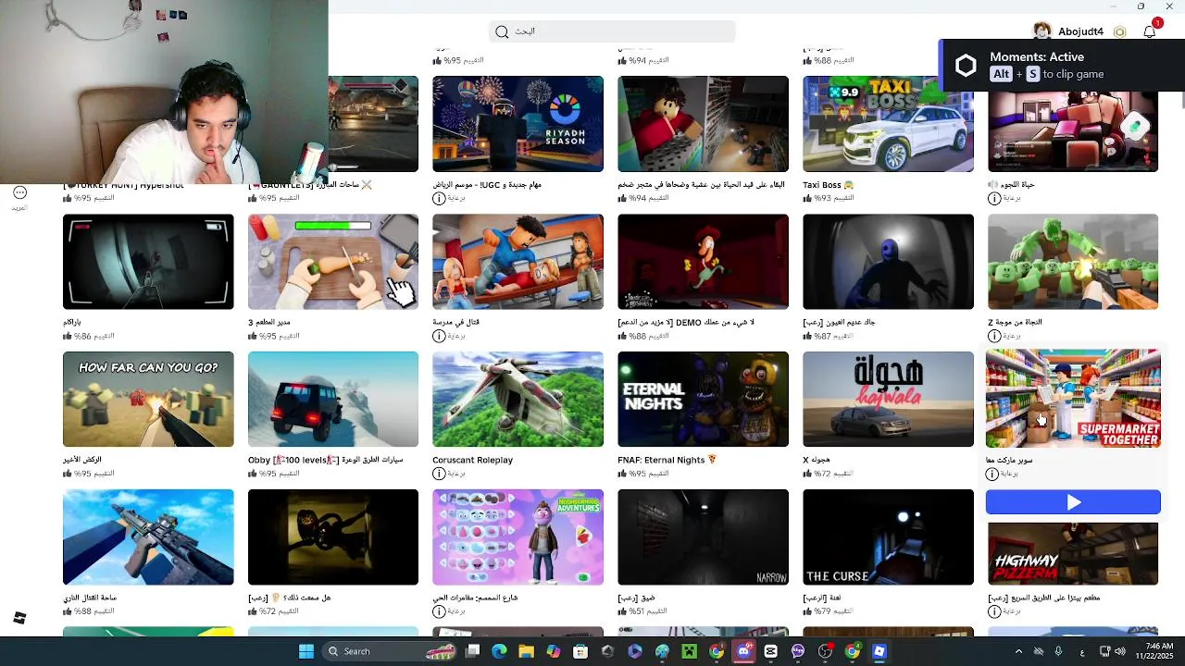
Task: Open File Explorer from the taskbar
Action: coord(526,651)
